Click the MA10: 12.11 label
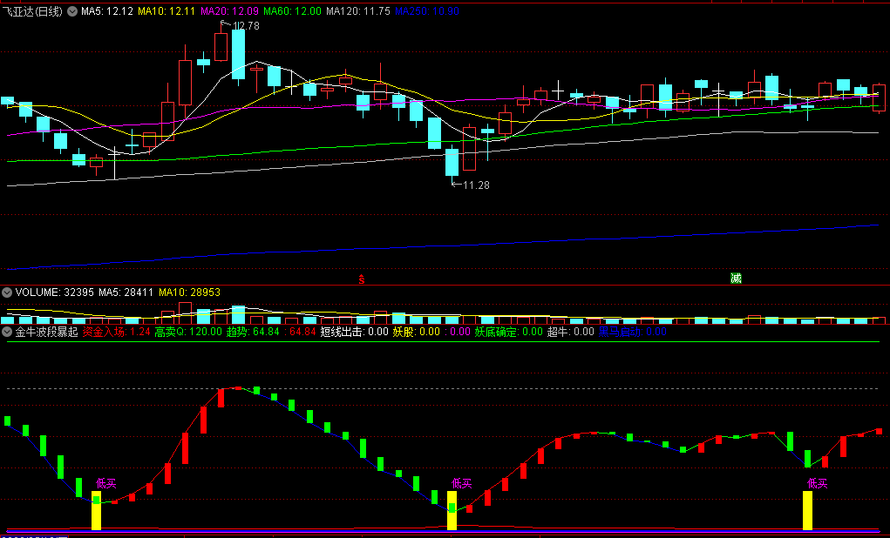The image size is (890, 538). pyautogui.click(x=166, y=10)
